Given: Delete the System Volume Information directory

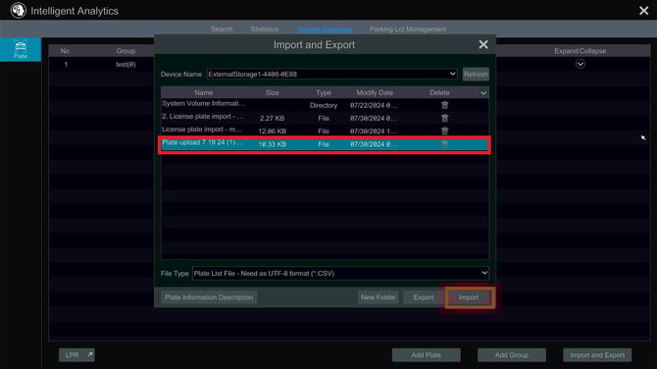Looking at the screenshot, I should (444, 105).
